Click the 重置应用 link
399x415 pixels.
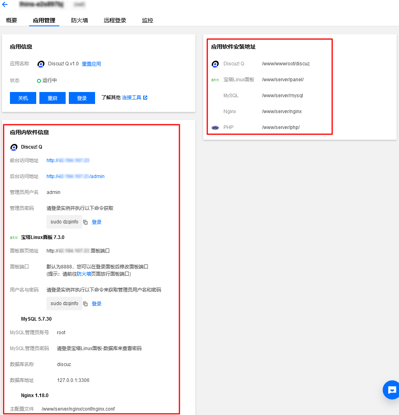[91, 64]
